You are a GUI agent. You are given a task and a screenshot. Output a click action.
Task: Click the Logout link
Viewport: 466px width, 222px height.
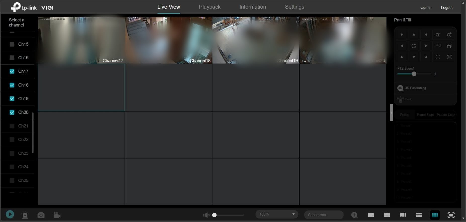pos(447,8)
